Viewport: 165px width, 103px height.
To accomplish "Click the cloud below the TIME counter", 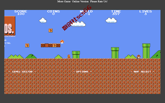I will [111, 20].
